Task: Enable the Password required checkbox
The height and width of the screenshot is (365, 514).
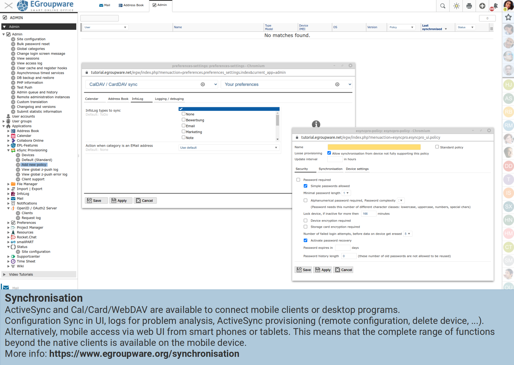Action: click(x=298, y=180)
